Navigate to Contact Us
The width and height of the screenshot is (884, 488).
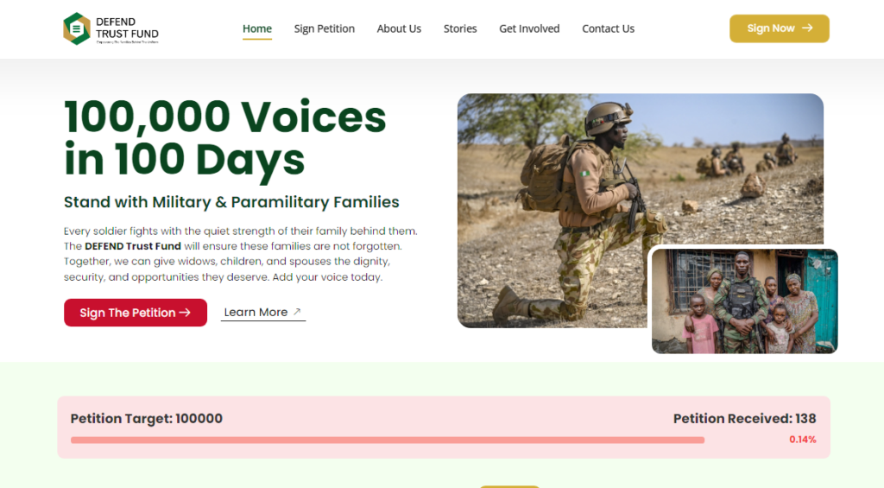(x=609, y=29)
